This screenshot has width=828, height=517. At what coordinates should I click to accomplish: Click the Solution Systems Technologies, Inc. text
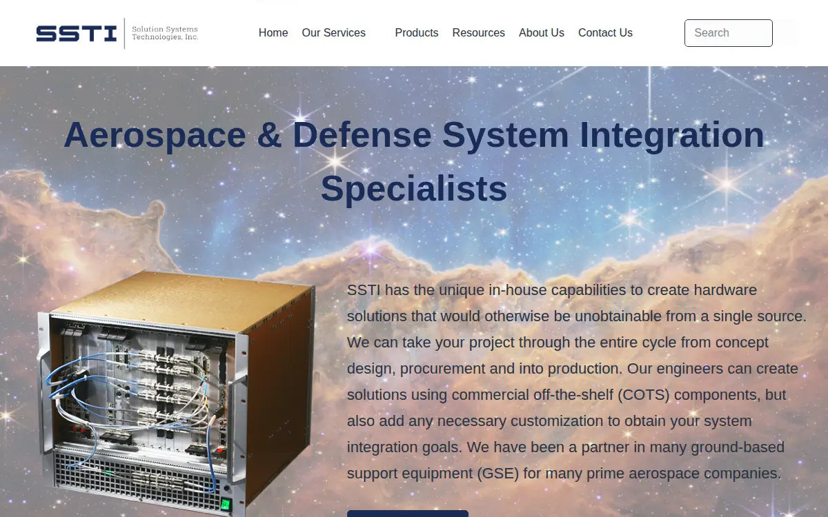[165, 33]
